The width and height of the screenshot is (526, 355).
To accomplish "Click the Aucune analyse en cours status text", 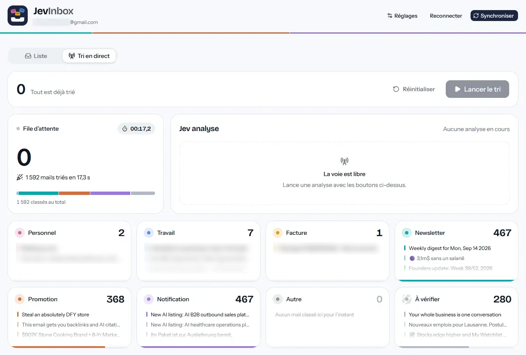I will point(476,129).
